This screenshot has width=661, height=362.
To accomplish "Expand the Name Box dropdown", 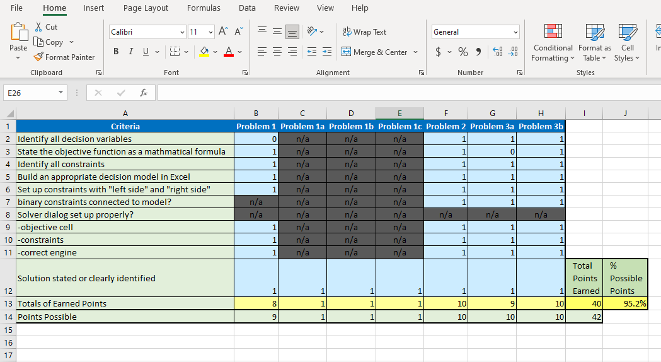I will (60, 93).
